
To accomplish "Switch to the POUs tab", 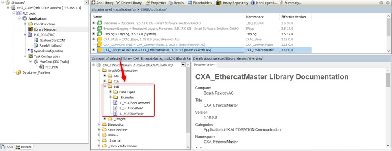I will click(x=7, y=147).
